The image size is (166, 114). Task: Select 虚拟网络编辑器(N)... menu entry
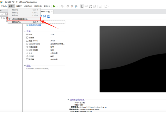click(x=24, y=19)
